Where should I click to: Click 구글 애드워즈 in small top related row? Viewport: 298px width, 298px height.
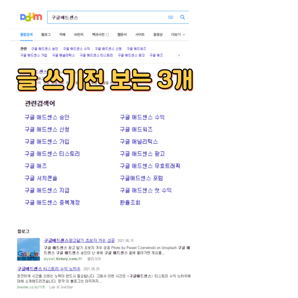[x=136, y=49]
